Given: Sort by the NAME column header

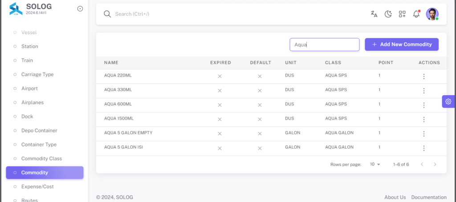Looking at the screenshot, I should coord(111,62).
